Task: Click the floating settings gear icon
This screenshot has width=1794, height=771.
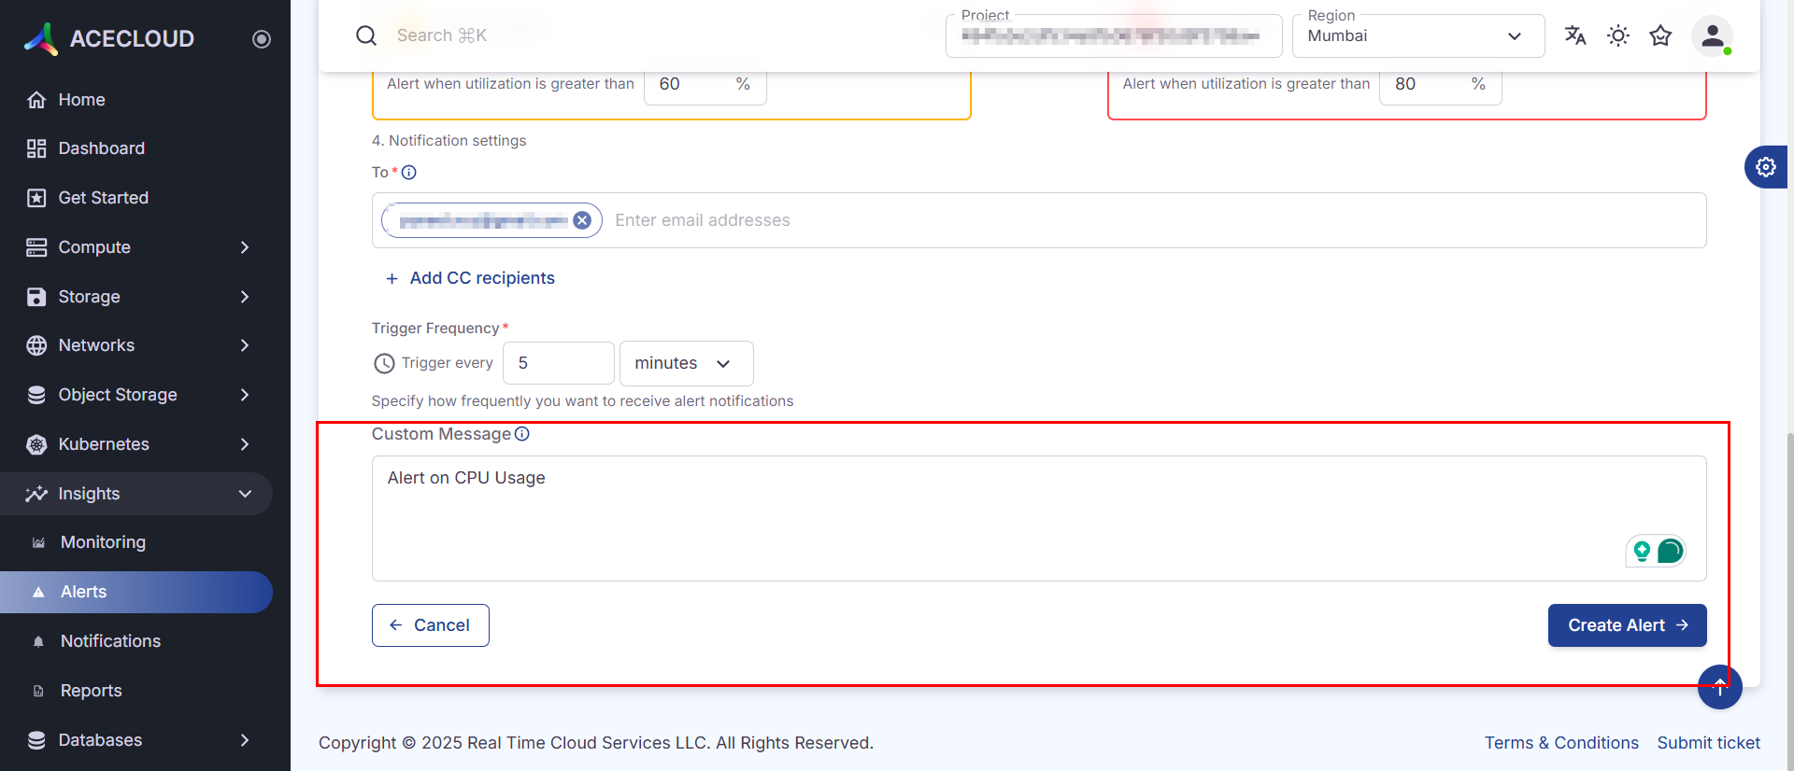Action: point(1765,167)
